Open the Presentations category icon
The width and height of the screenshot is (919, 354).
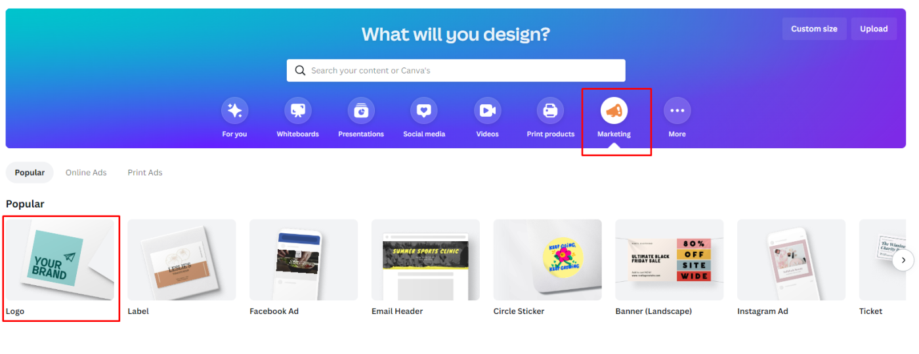tap(361, 111)
